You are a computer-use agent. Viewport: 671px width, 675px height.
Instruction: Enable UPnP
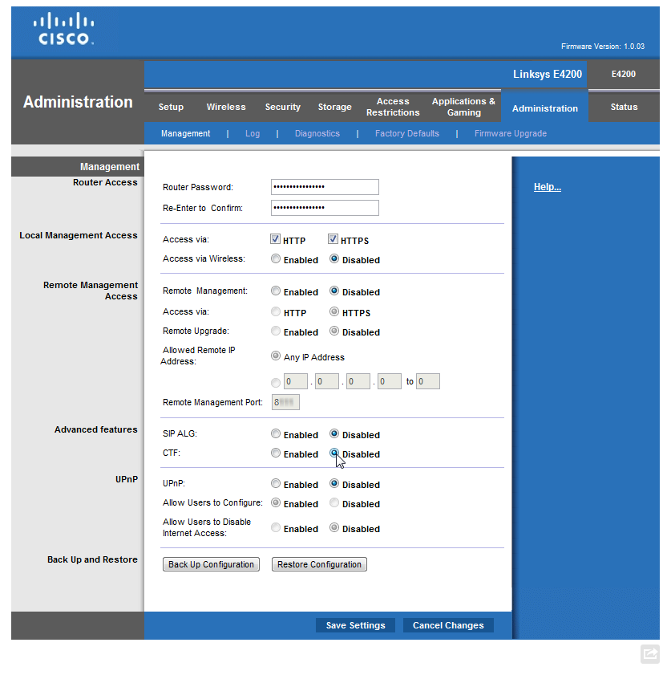(x=276, y=484)
